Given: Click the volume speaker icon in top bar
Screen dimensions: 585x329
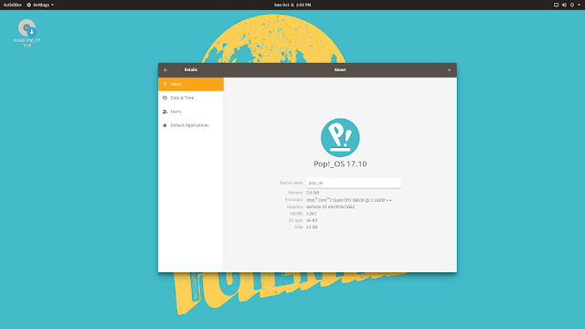Looking at the screenshot, I should coord(564,5).
